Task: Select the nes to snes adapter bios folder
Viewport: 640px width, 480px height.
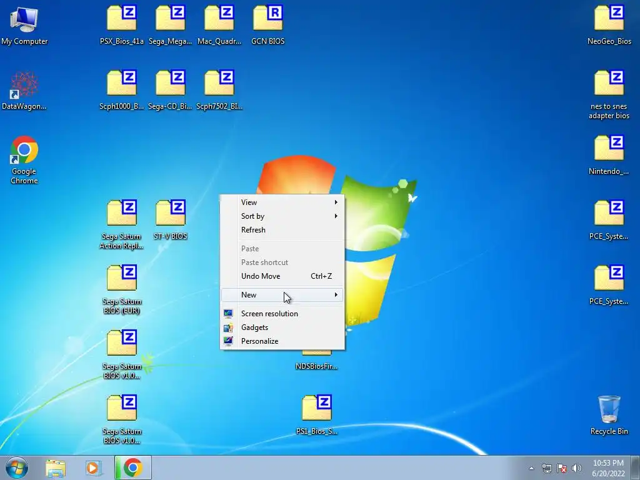Action: (x=609, y=95)
